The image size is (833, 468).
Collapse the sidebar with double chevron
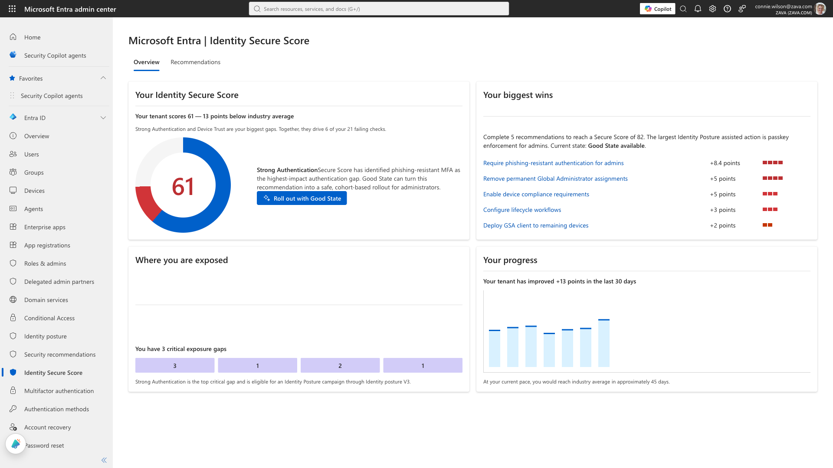pyautogui.click(x=104, y=460)
